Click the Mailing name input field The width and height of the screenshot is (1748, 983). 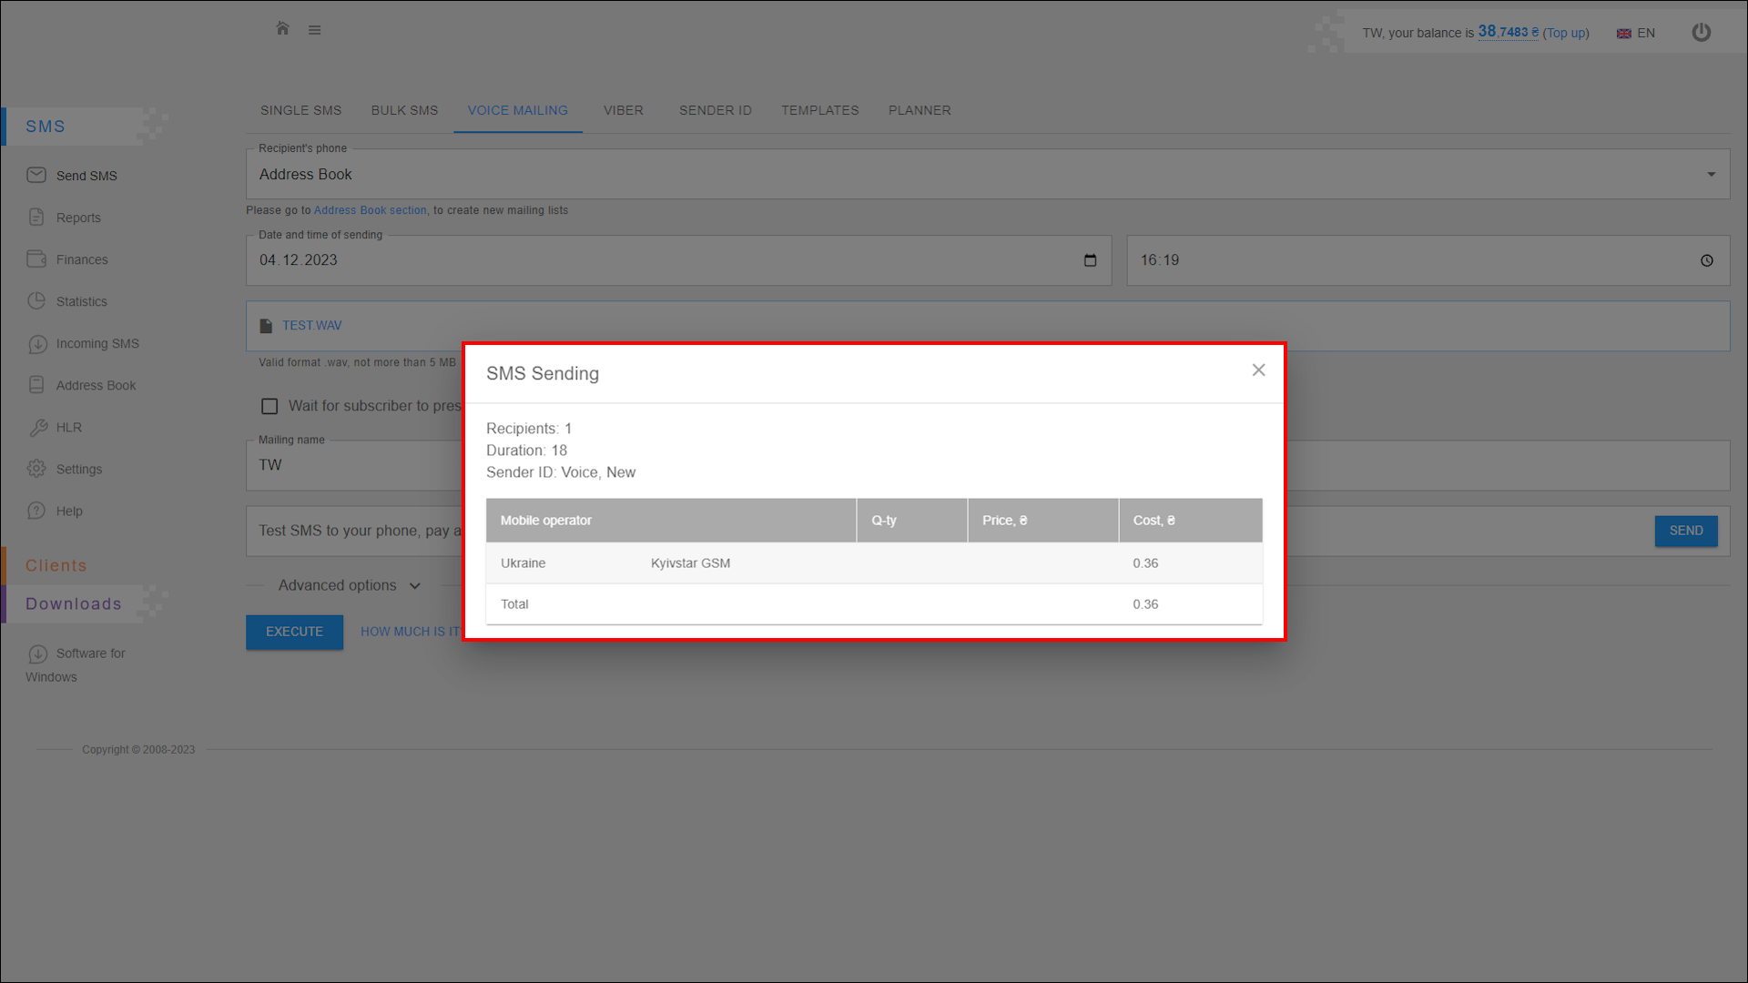355,465
